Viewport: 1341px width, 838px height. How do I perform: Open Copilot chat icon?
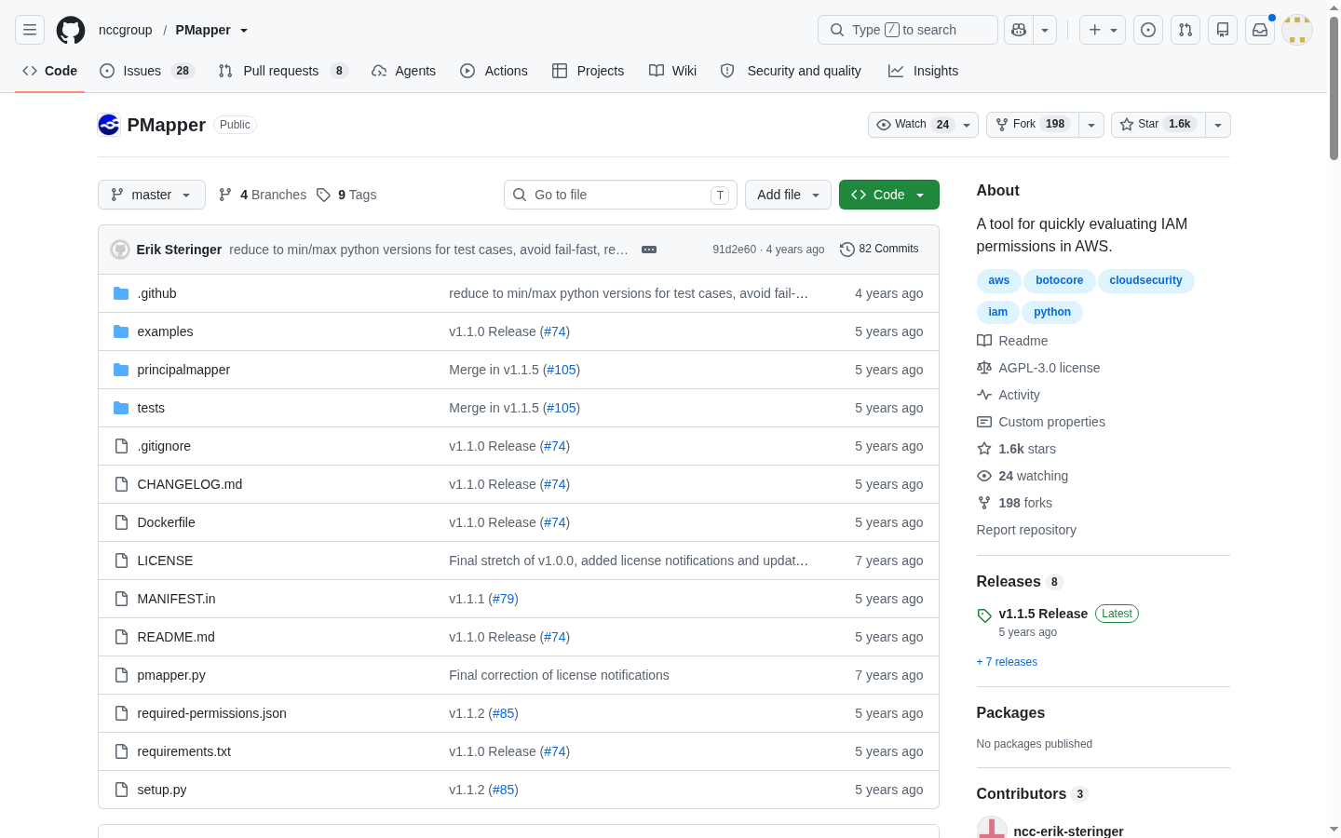click(x=1019, y=30)
